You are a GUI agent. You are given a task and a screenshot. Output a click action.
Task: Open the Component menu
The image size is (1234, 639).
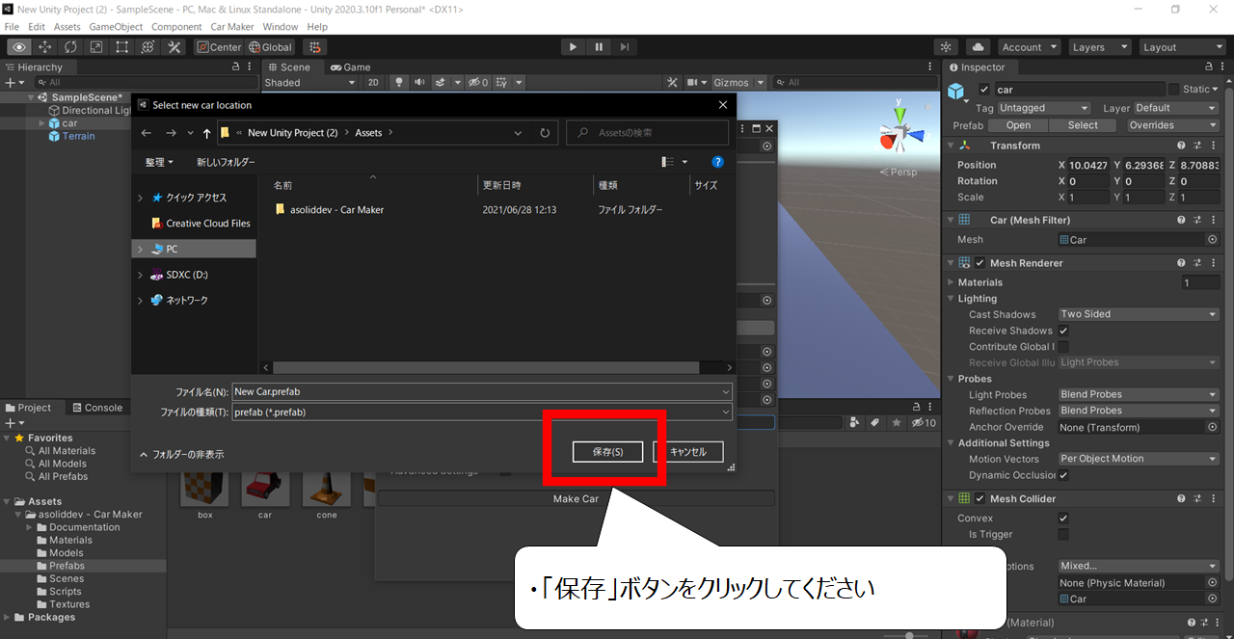click(x=176, y=27)
